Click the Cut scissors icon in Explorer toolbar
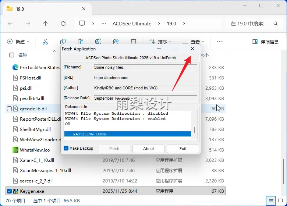This screenshot has width=287, height=206. click(45, 42)
